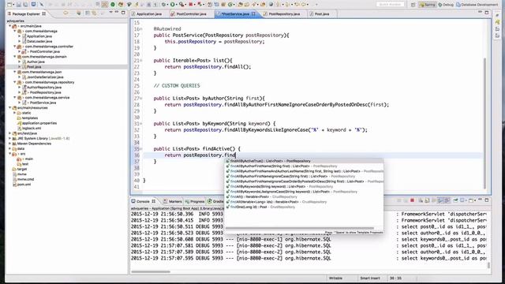Viewport: 505px width, 284px height.
Task: Open the Open Perspective icon
Action: click(x=413, y=5)
